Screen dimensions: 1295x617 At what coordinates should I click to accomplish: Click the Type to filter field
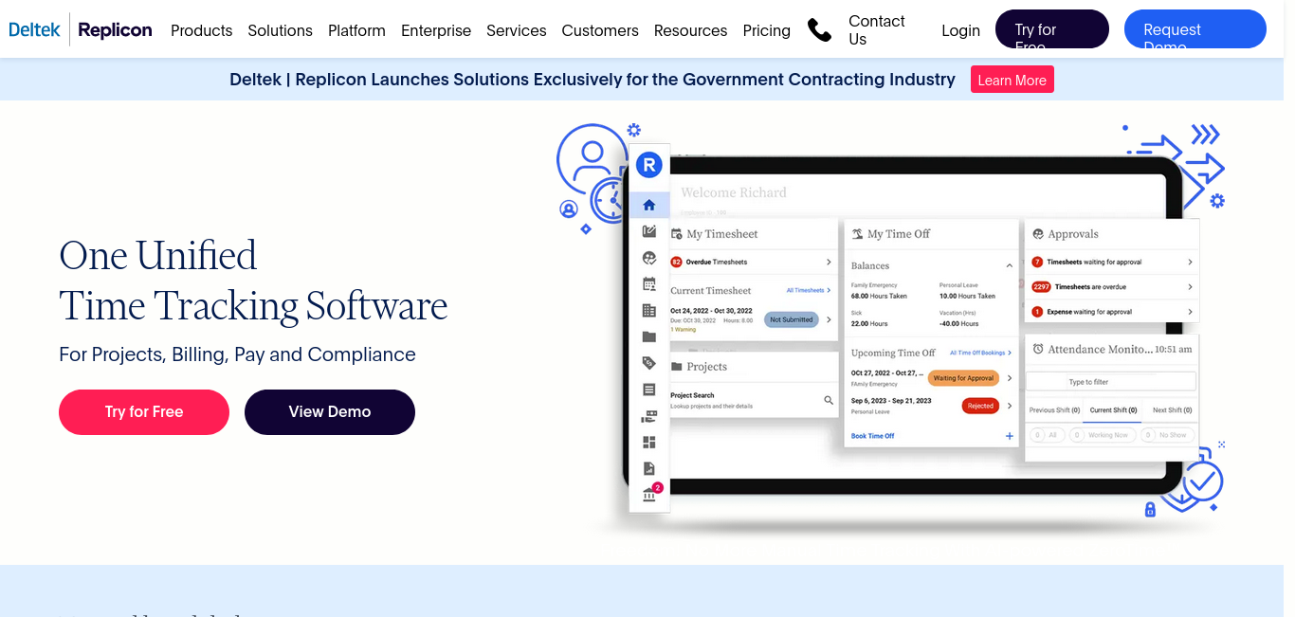[x=1112, y=382]
